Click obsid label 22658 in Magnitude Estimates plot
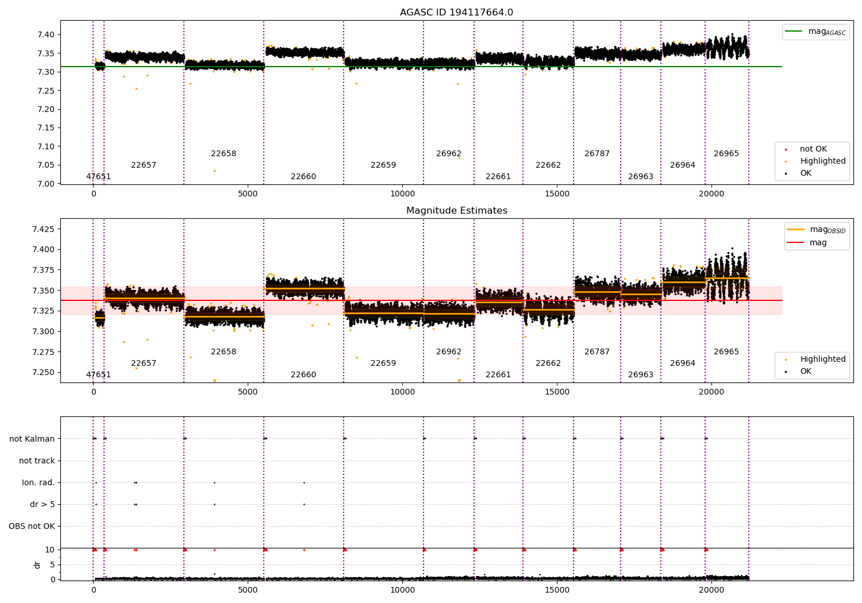The image size is (862, 603). [x=224, y=352]
